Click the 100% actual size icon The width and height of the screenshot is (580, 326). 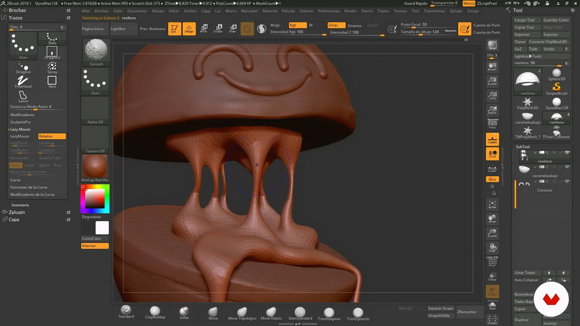(492, 96)
